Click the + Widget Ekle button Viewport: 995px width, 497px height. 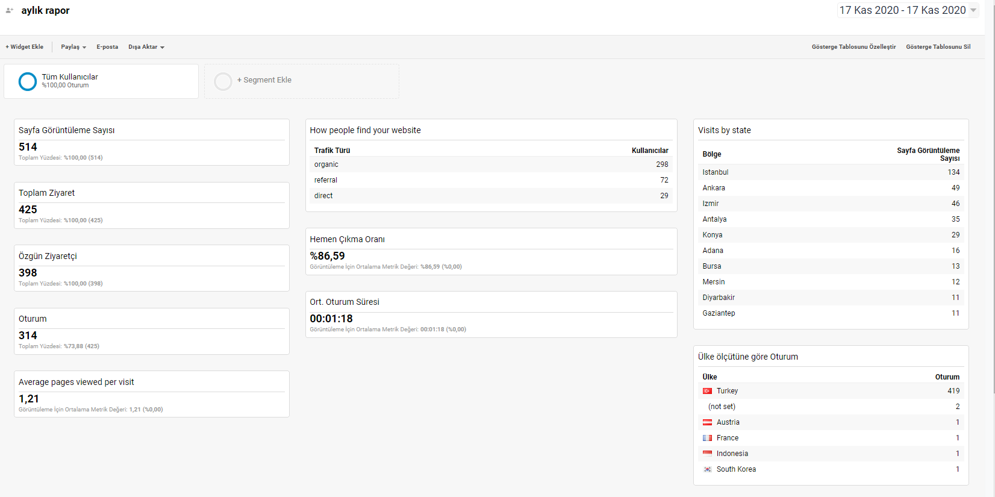pos(25,47)
